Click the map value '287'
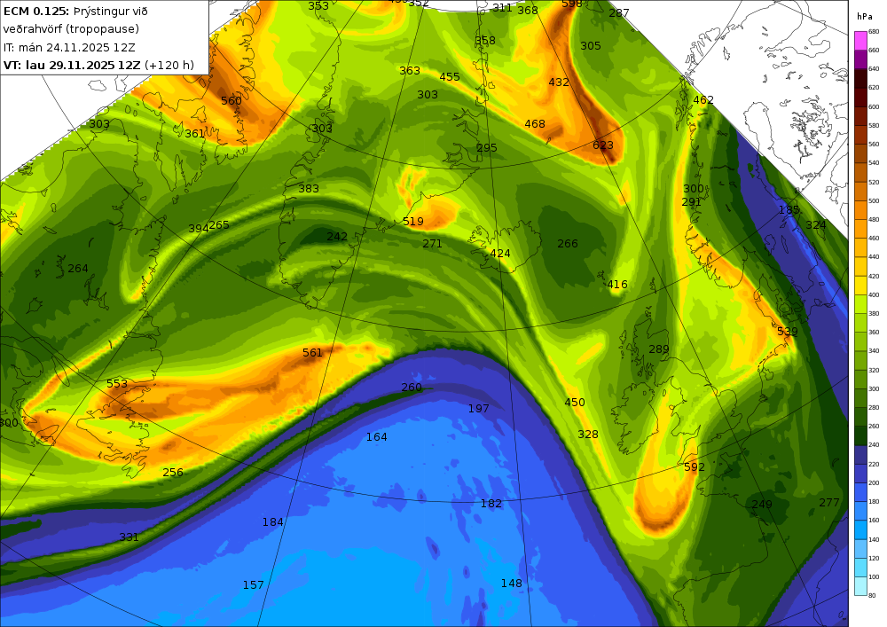Image resolution: width=887 pixels, height=627 pixels. coord(619,13)
